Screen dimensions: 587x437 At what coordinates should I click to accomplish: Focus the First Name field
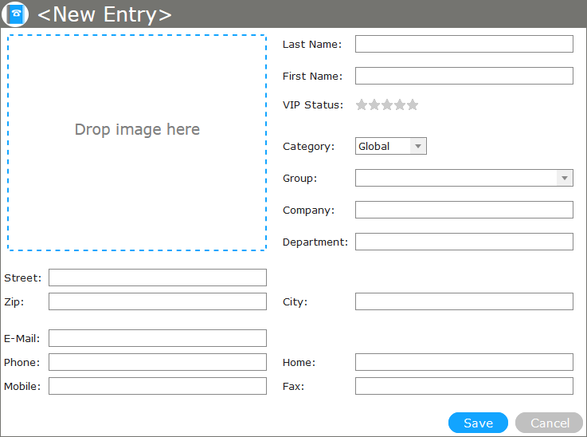464,76
